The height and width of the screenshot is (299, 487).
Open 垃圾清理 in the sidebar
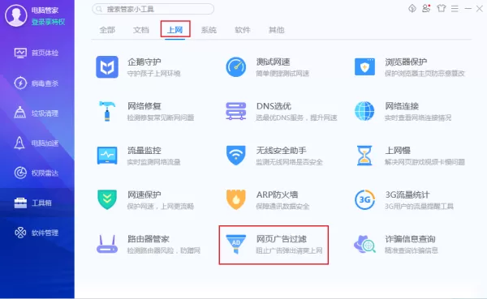pos(37,113)
